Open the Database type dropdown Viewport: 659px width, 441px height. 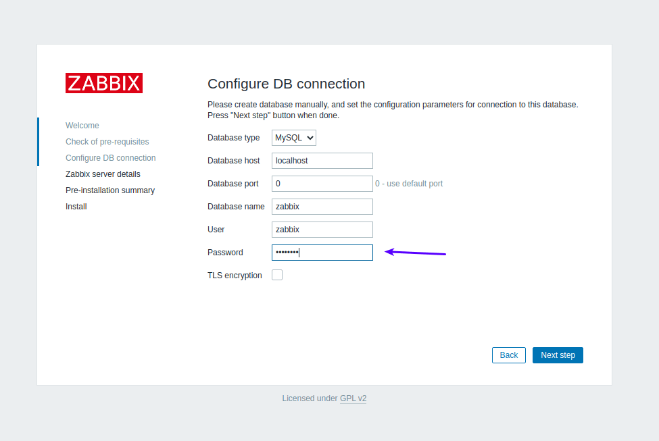294,138
